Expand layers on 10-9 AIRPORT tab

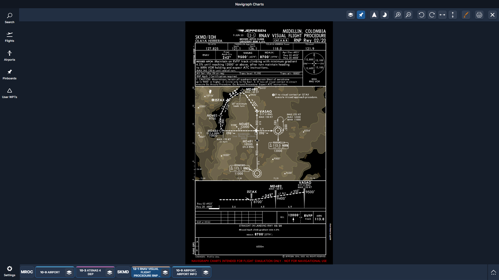(69, 272)
